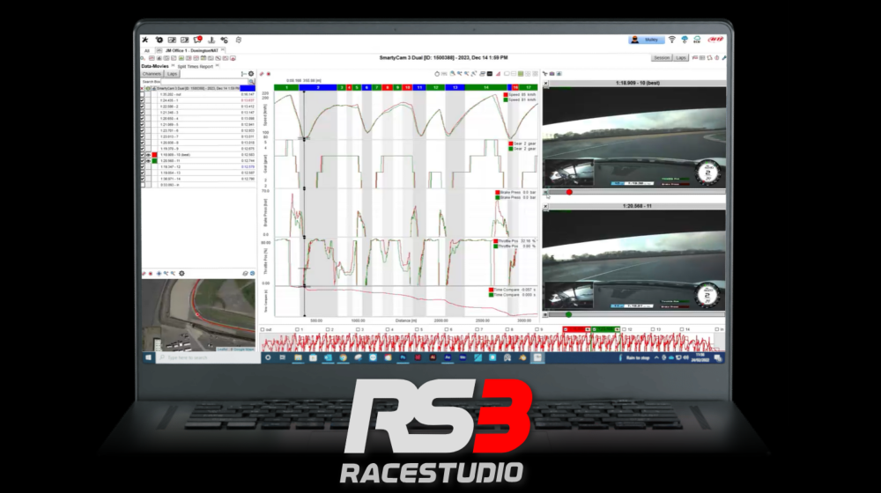881x493 pixels.
Task: Click the Windows Start button
Action: coord(147,357)
